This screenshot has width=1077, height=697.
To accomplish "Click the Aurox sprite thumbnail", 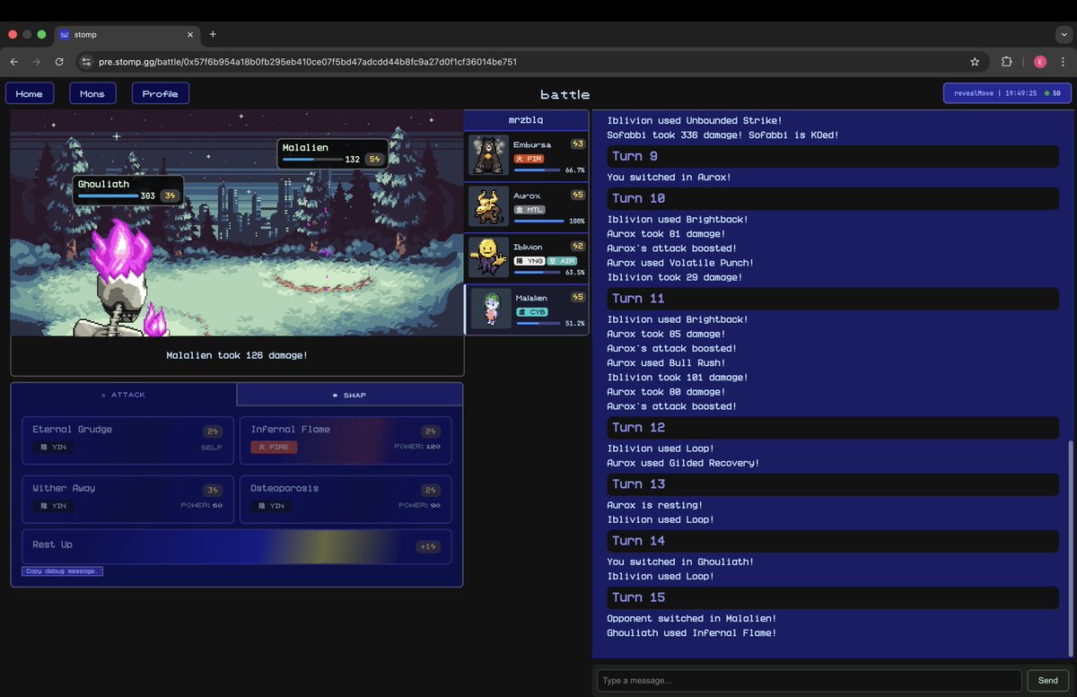I will pyautogui.click(x=488, y=206).
